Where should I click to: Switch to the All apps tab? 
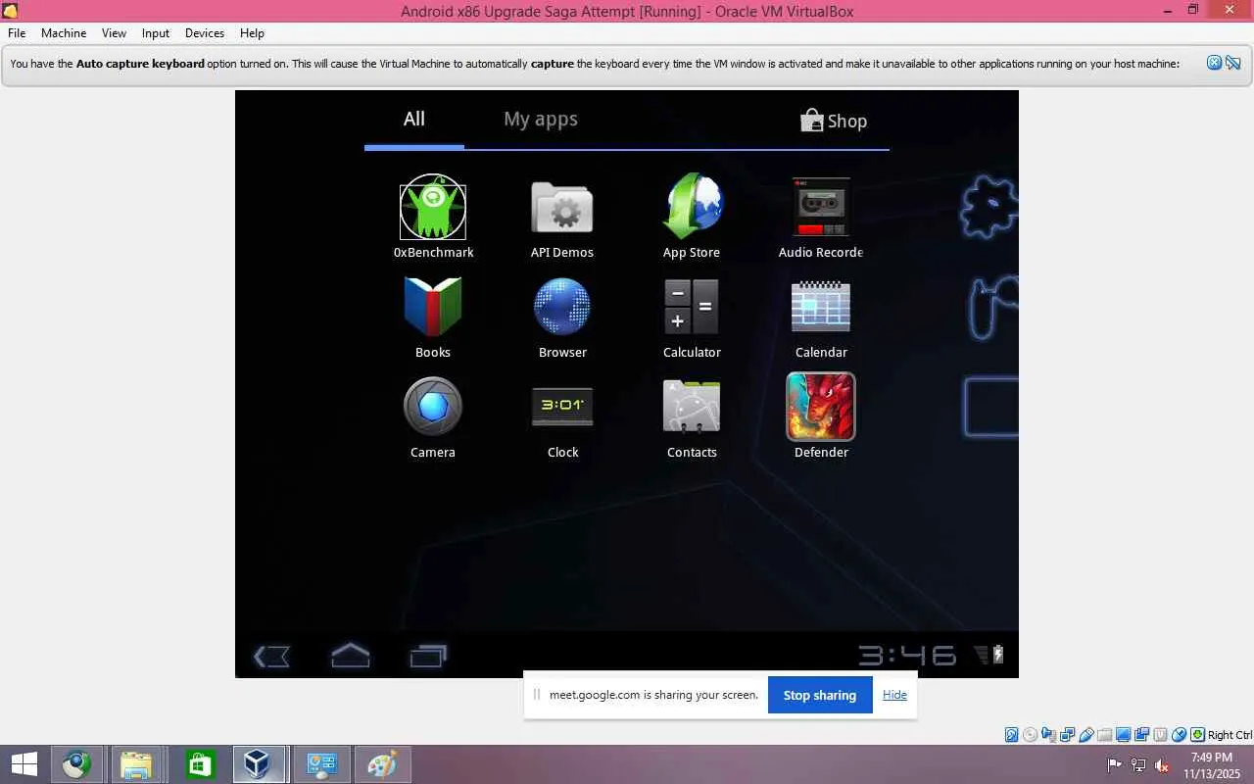(414, 120)
